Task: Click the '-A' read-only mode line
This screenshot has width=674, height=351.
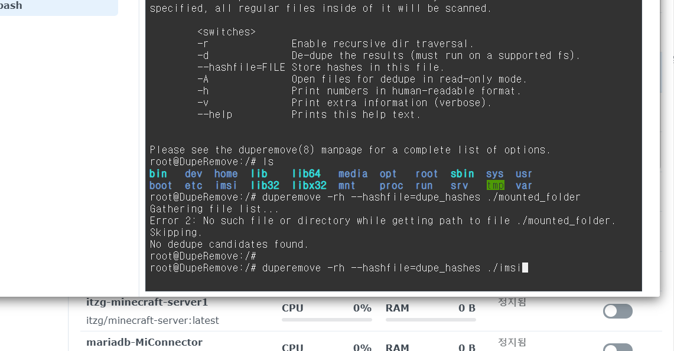Action: pos(362,80)
